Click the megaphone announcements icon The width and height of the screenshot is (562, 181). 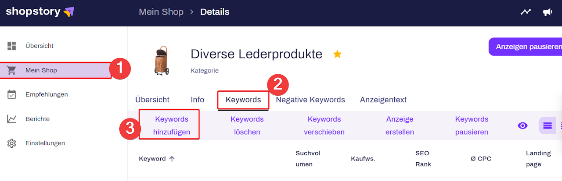(548, 12)
